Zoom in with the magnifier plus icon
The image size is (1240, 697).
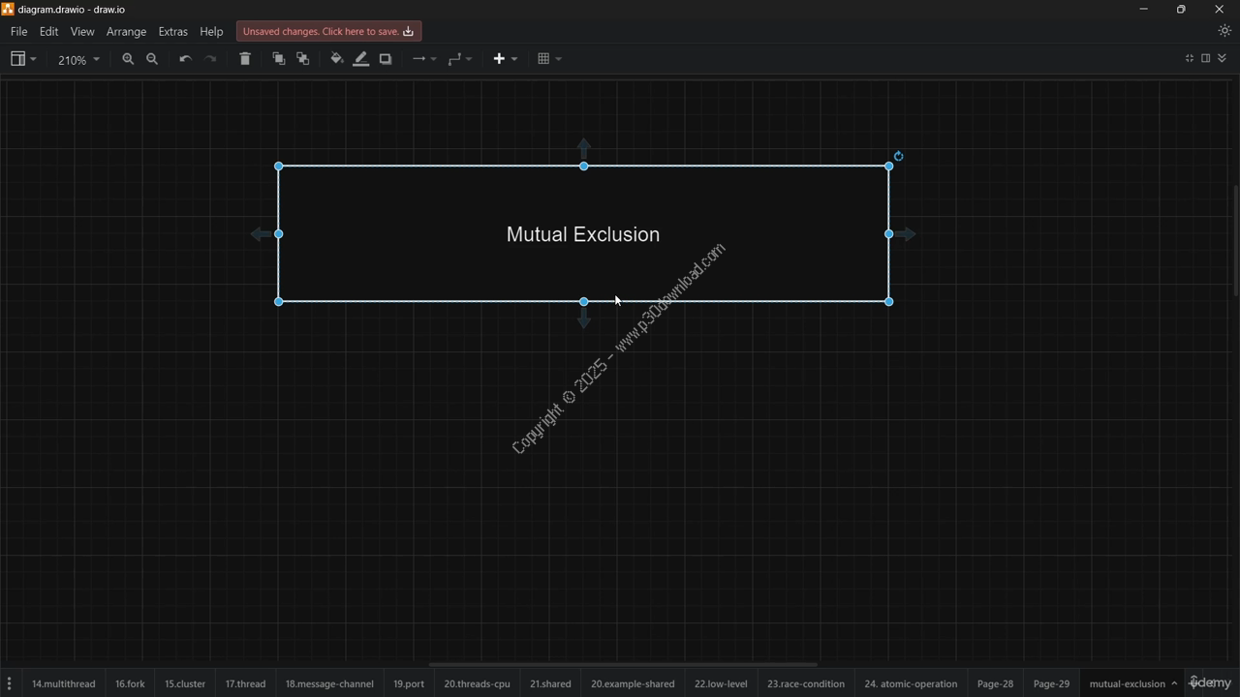(x=128, y=59)
